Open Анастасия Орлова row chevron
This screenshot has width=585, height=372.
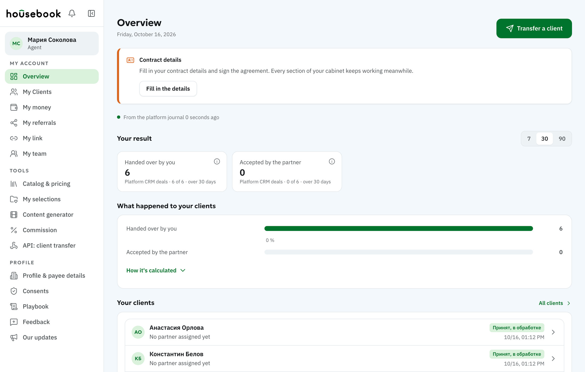[553, 332]
